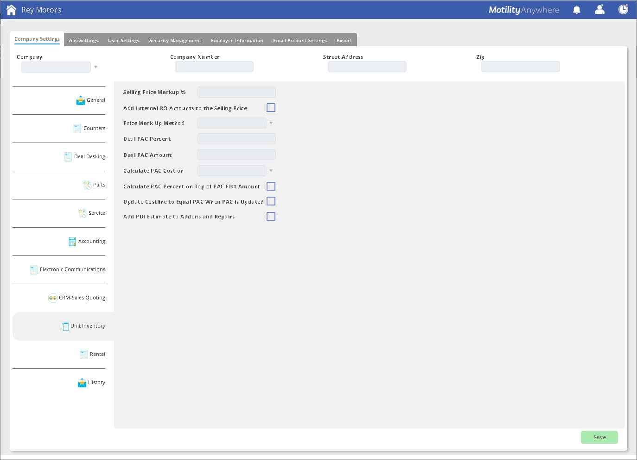The height and width of the screenshot is (460, 637).
Task: Open the User Settings tab
Action: point(124,41)
